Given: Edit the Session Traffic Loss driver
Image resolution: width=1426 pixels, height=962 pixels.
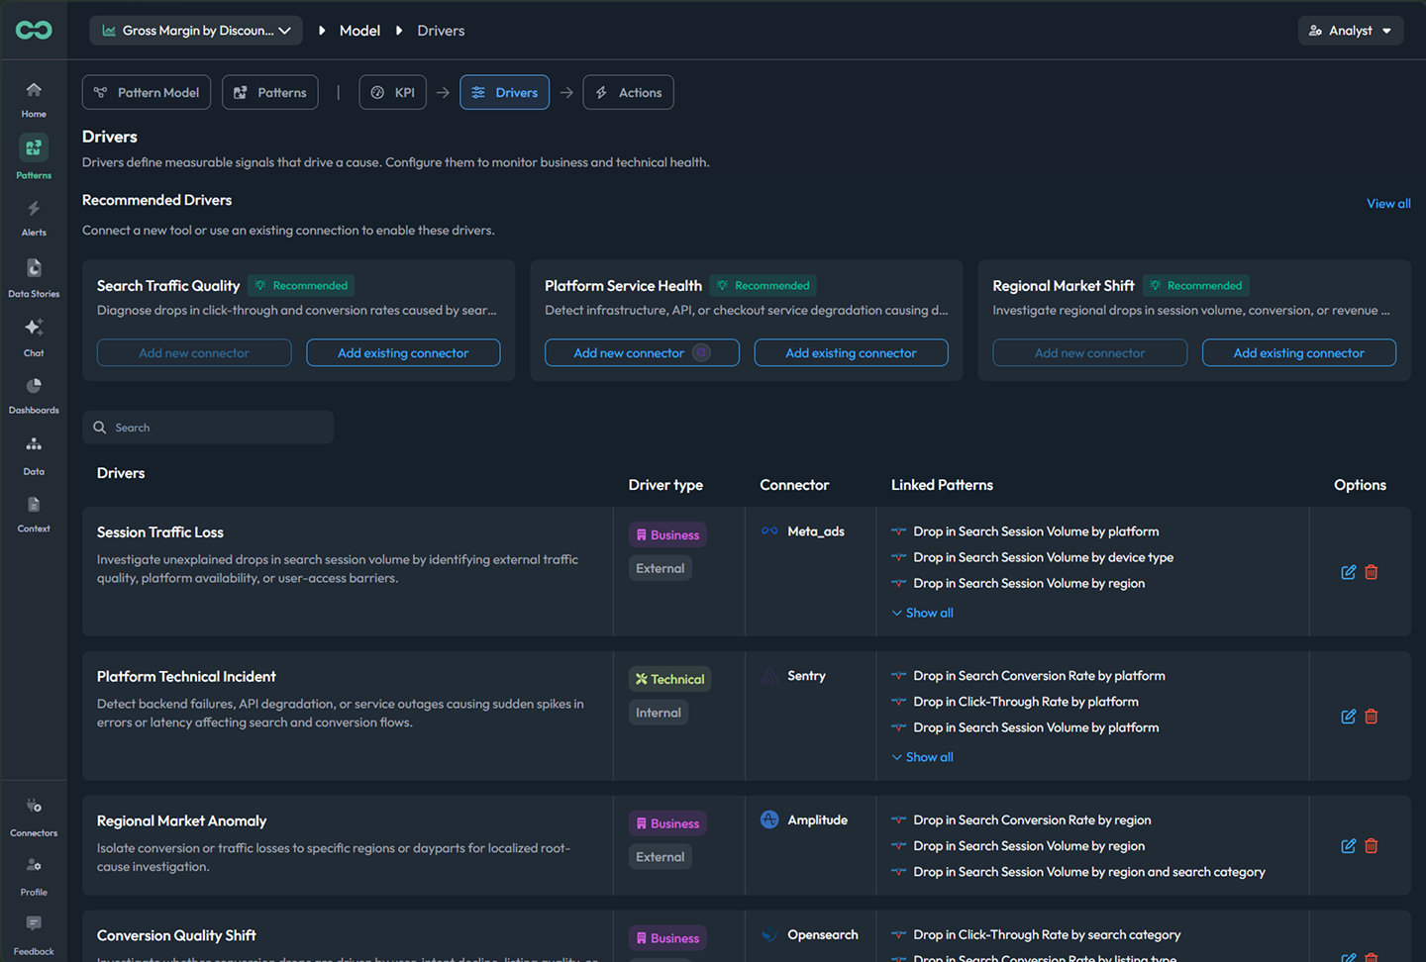Looking at the screenshot, I should point(1348,572).
